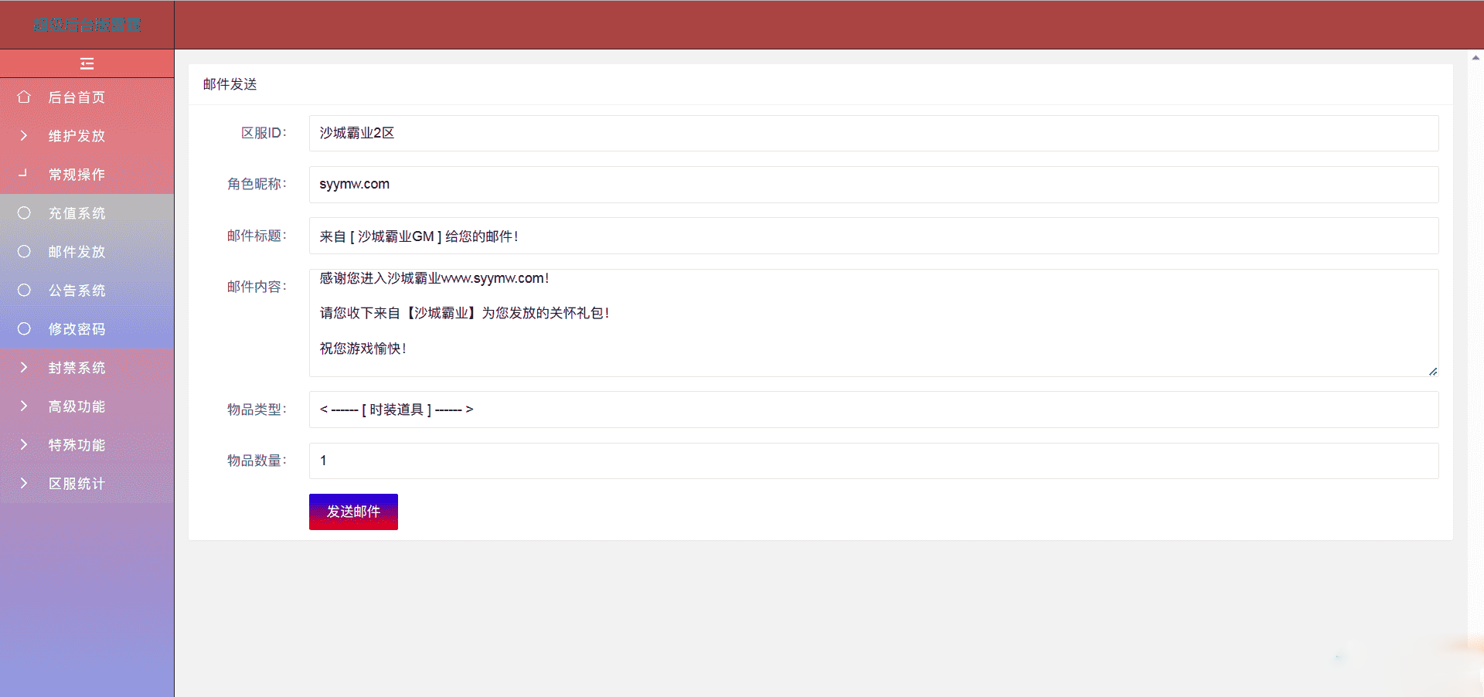Screen dimensions: 1484x697
Task: Open the 物品类型 dropdown showing 时装道具
Action: pyautogui.click(x=873, y=410)
